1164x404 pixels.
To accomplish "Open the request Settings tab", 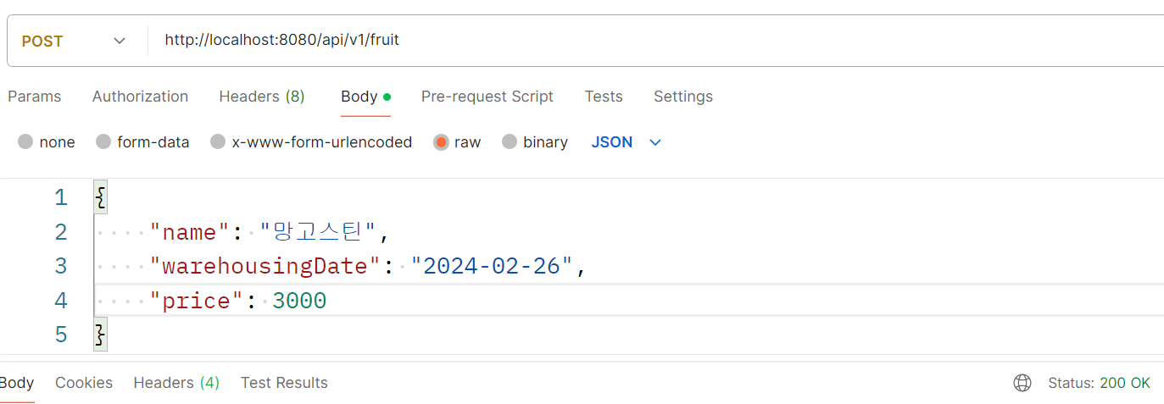I will (x=682, y=97).
